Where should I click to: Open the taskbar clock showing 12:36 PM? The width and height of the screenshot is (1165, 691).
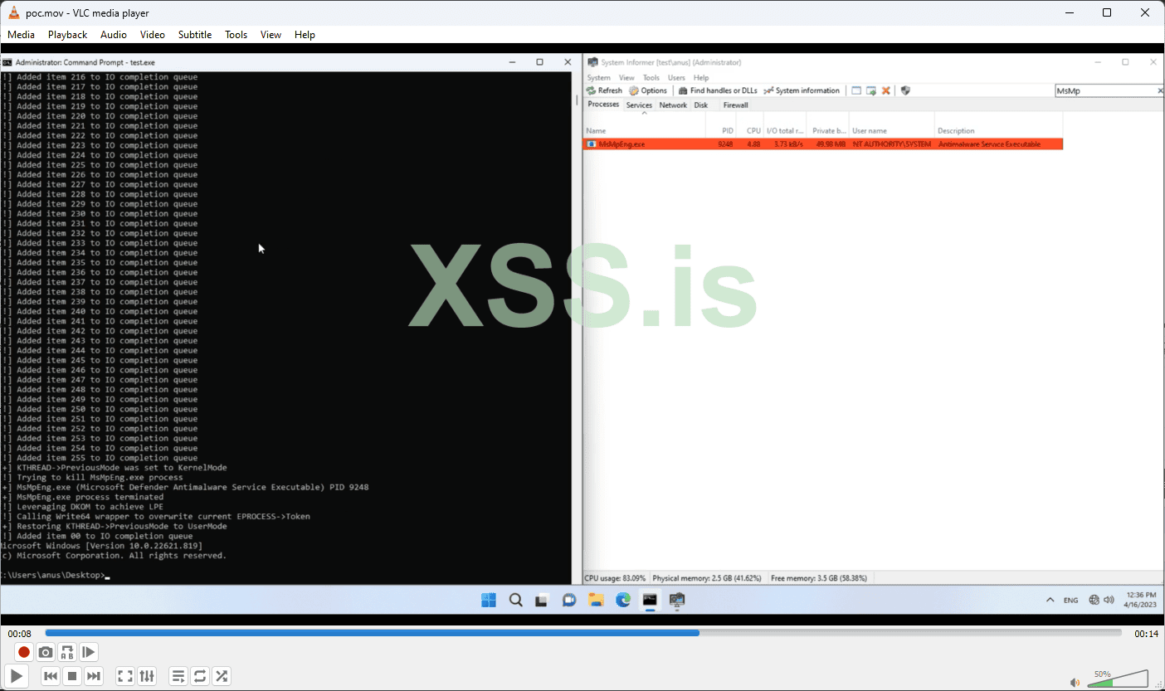click(1139, 600)
